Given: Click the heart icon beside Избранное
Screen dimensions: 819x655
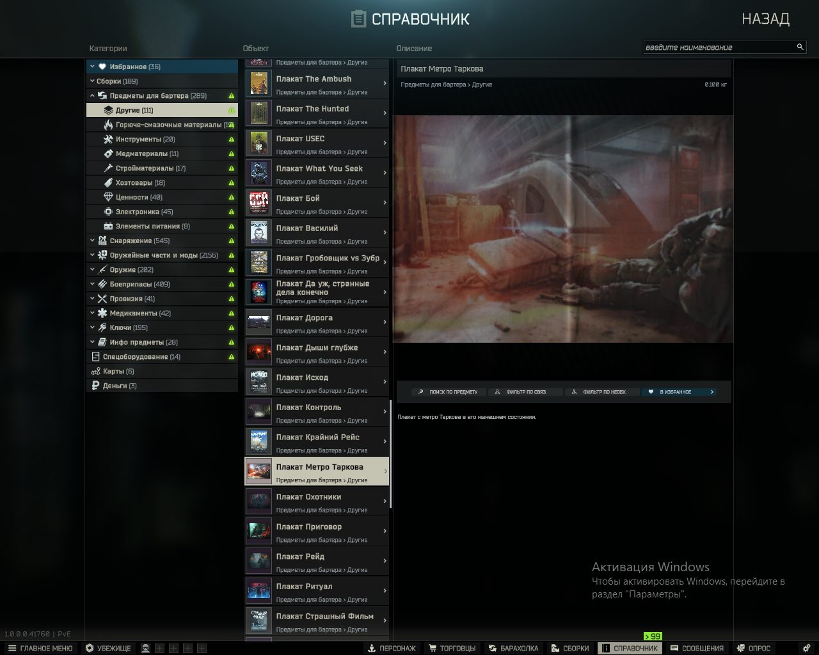Looking at the screenshot, I should [x=102, y=67].
